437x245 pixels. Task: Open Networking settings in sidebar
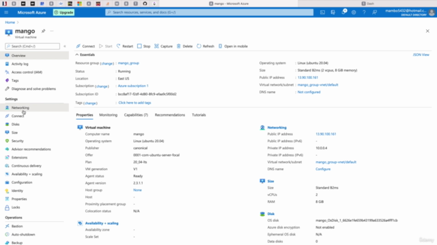[x=35, y=108]
